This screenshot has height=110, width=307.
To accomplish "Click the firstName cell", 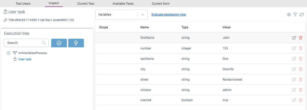I will point(147,38).
